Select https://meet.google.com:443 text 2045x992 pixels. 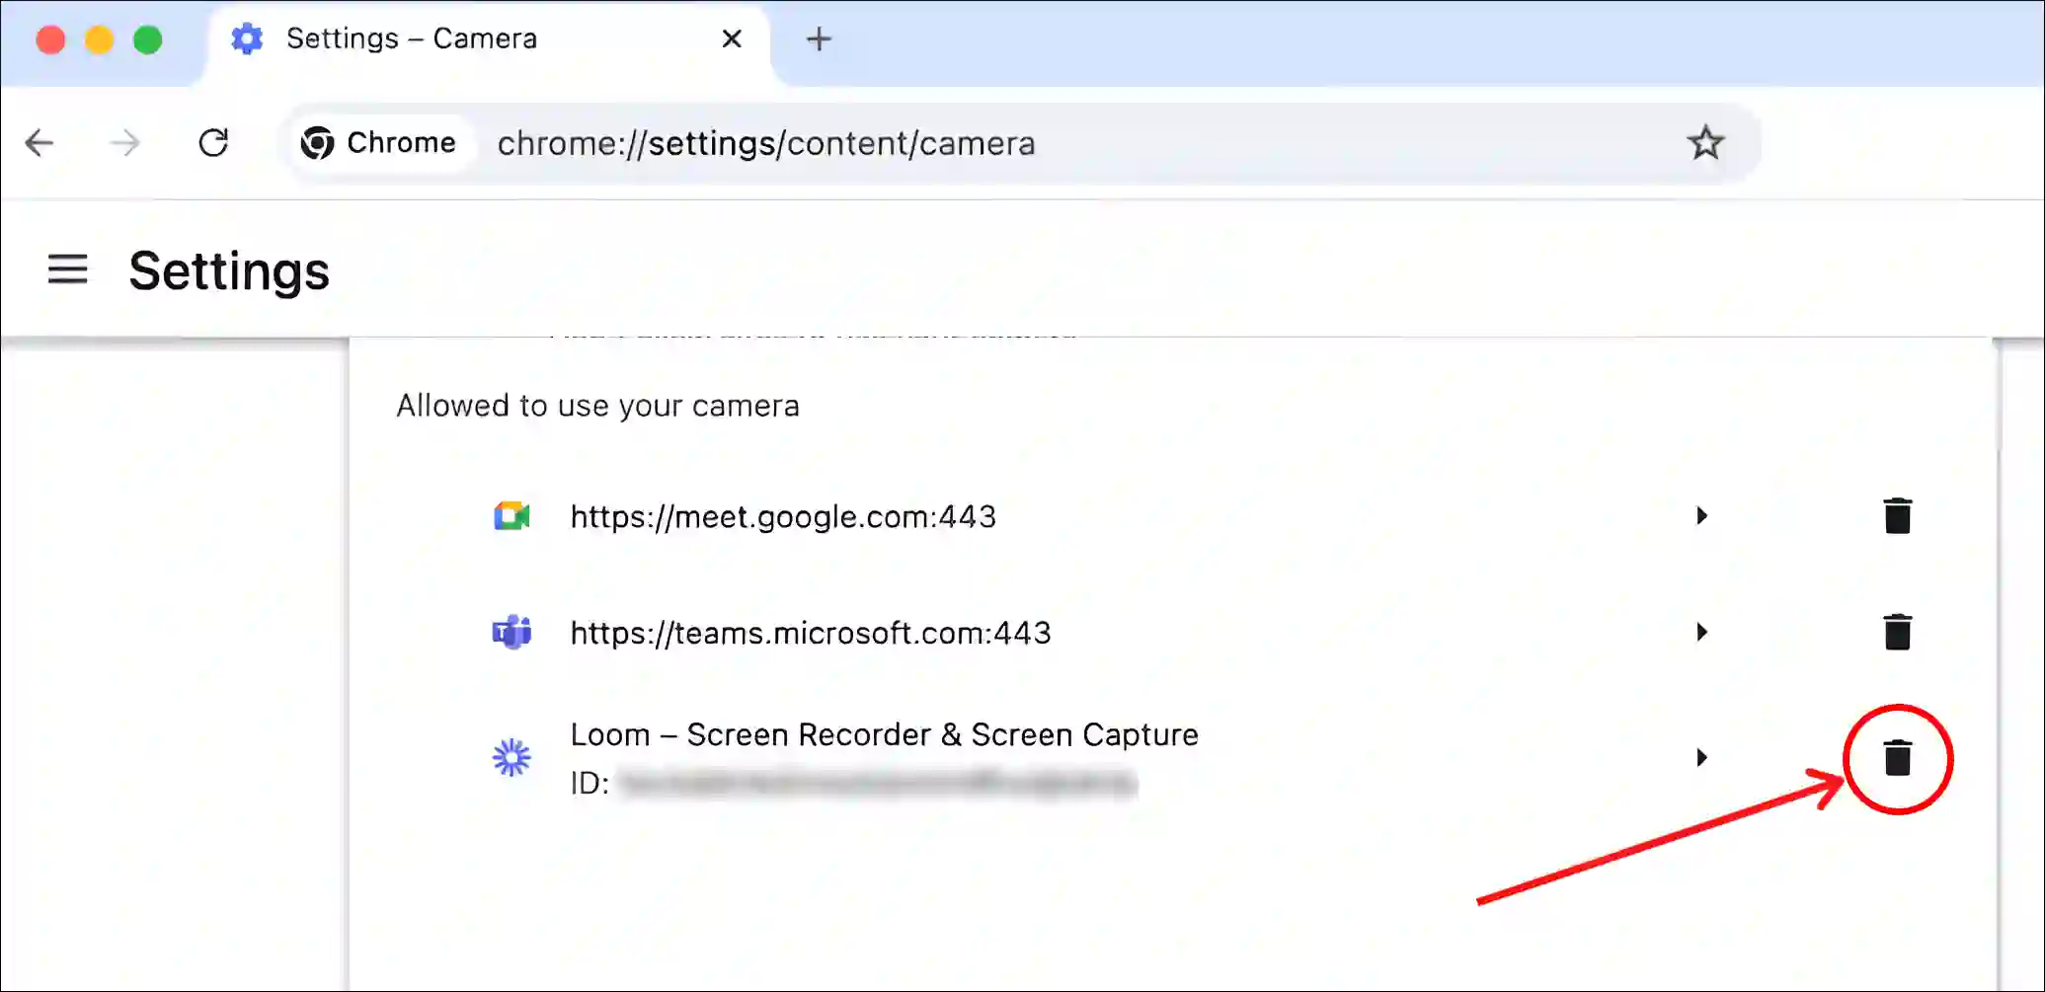(783, 516)
